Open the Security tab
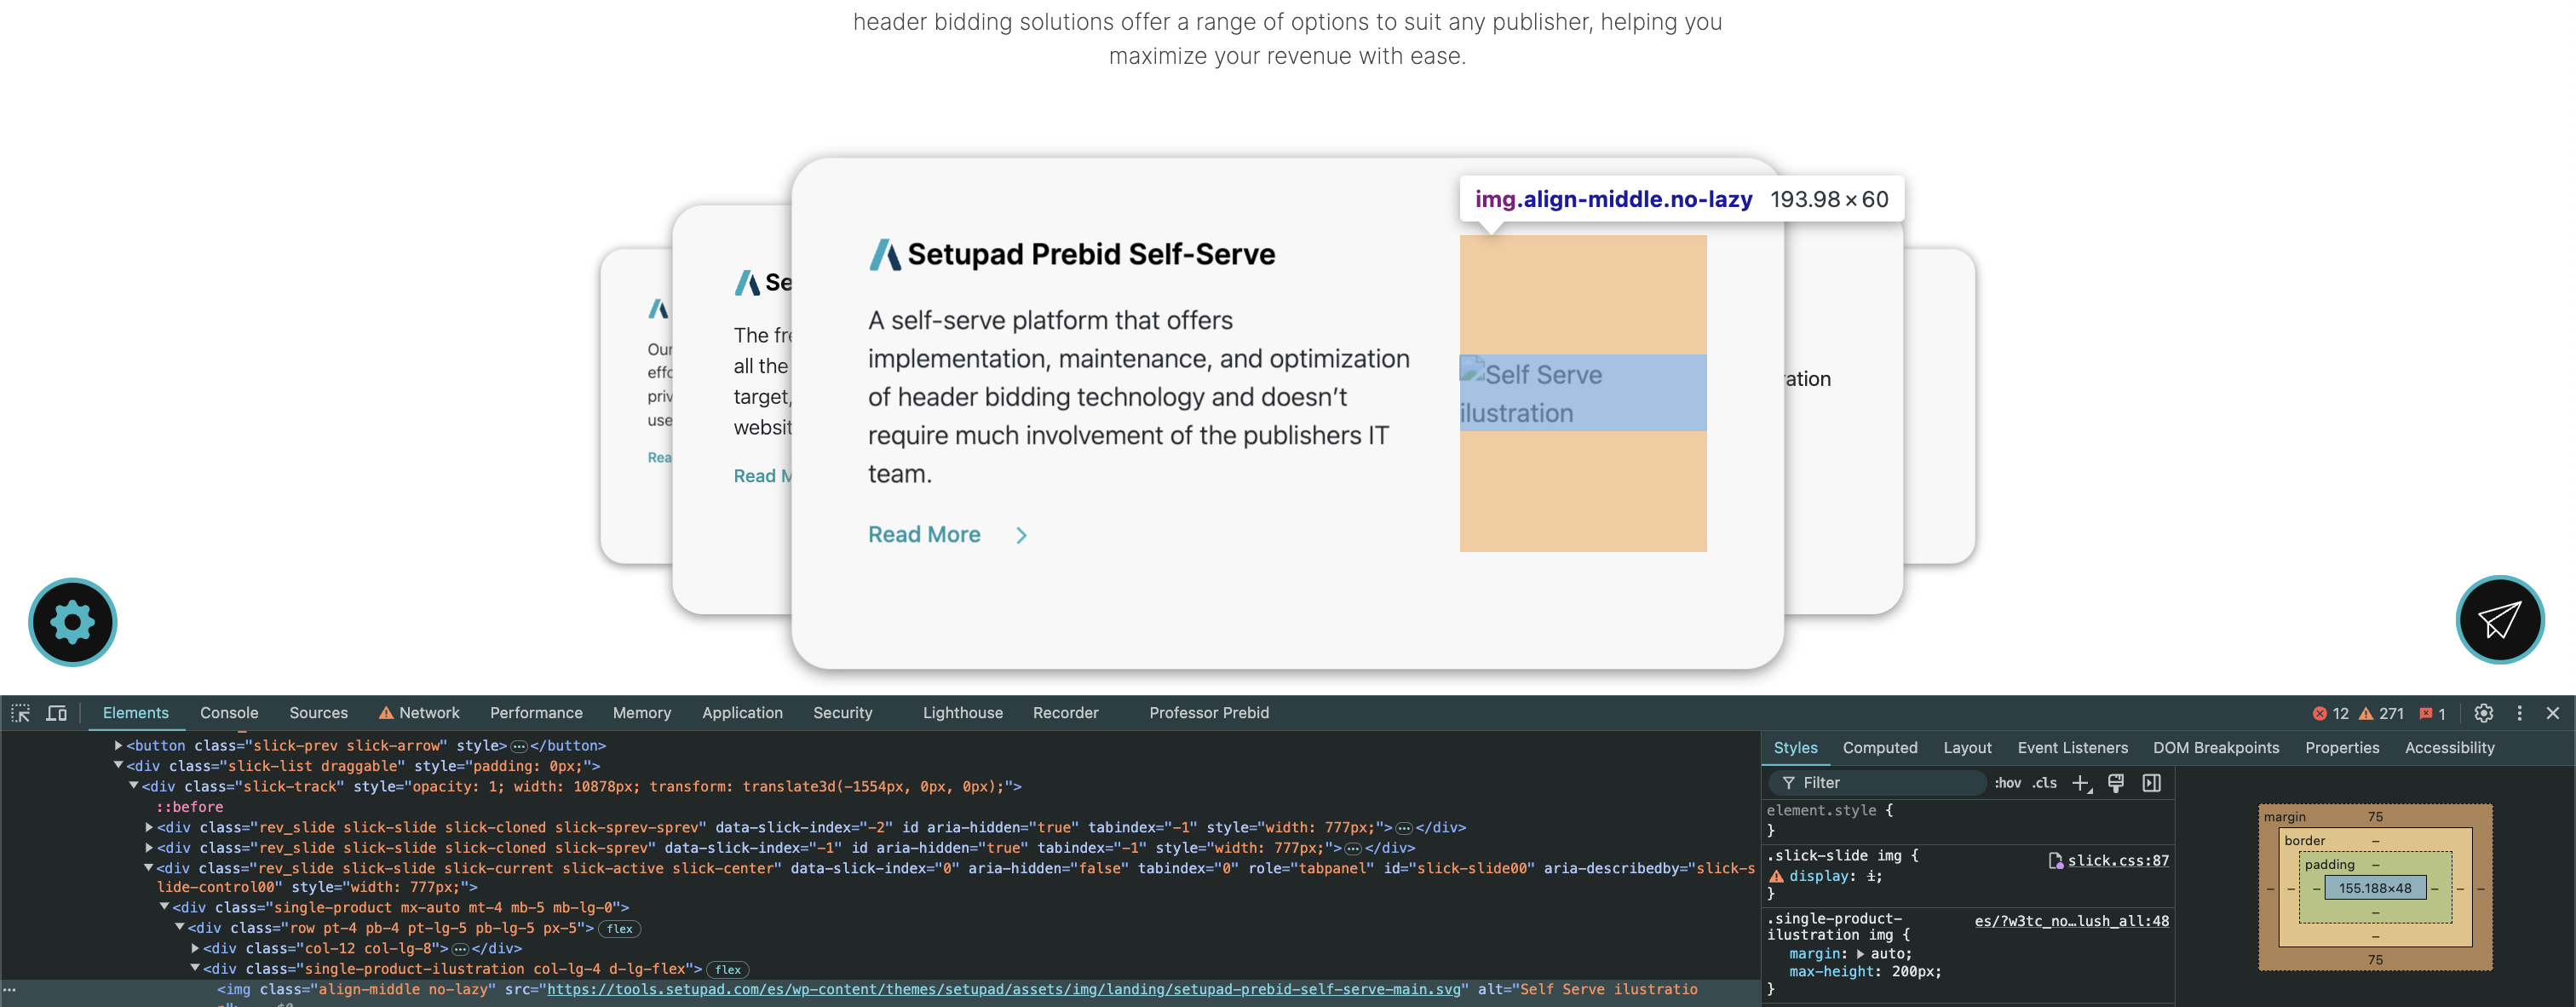The image size is (2576, 1007). point(843,713)
